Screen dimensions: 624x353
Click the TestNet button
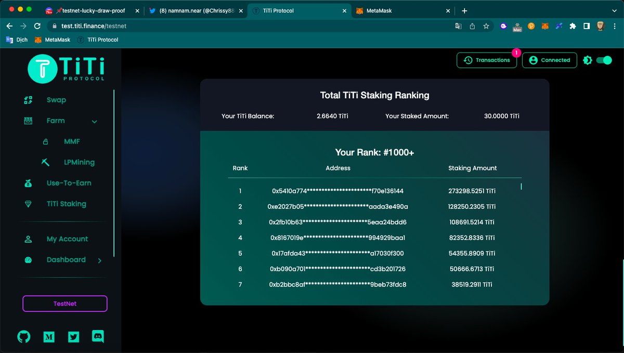(65, 304)
